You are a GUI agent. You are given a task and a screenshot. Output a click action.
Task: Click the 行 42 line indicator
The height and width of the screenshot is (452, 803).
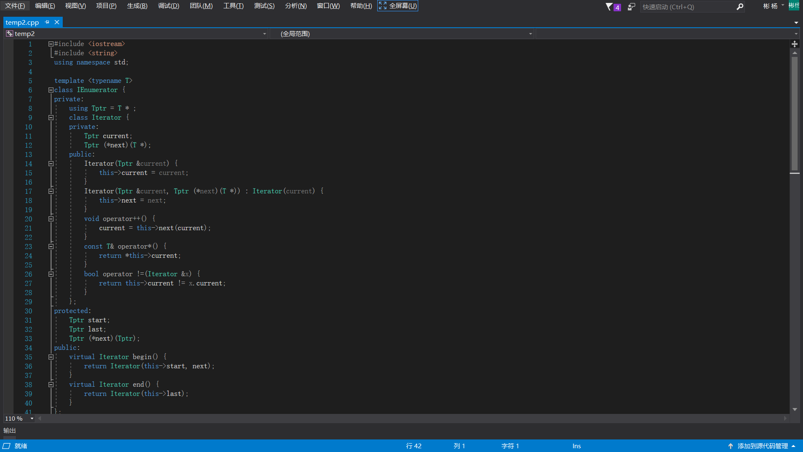[414, 446]
